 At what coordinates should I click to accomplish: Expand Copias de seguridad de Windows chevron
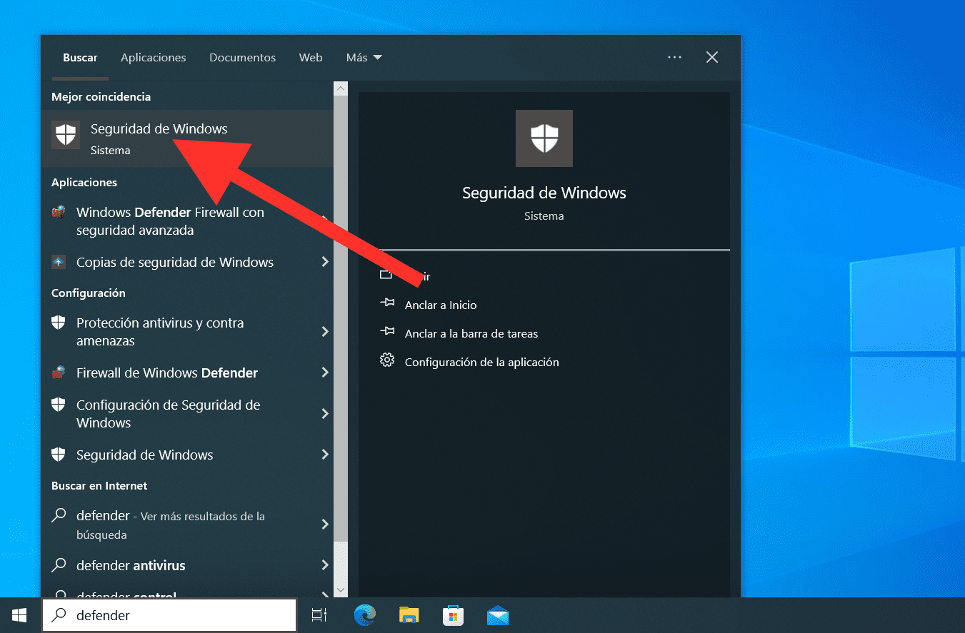pos(325,262)
